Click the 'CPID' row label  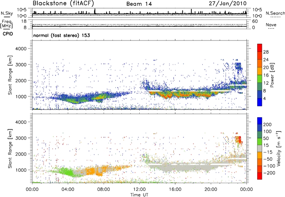tap(8, 34)
